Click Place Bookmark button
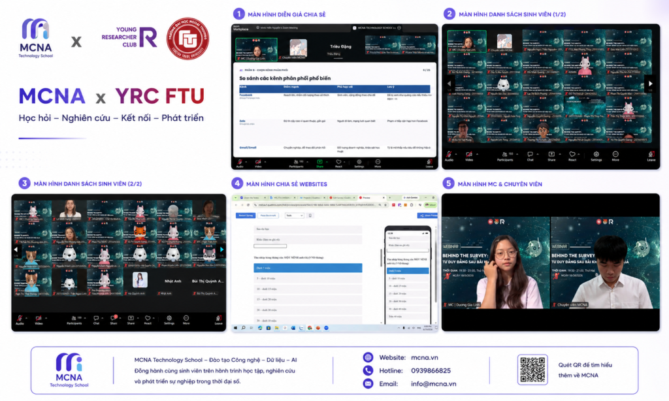The height and width of the screenshot is (401, 669). pos(269,216)
